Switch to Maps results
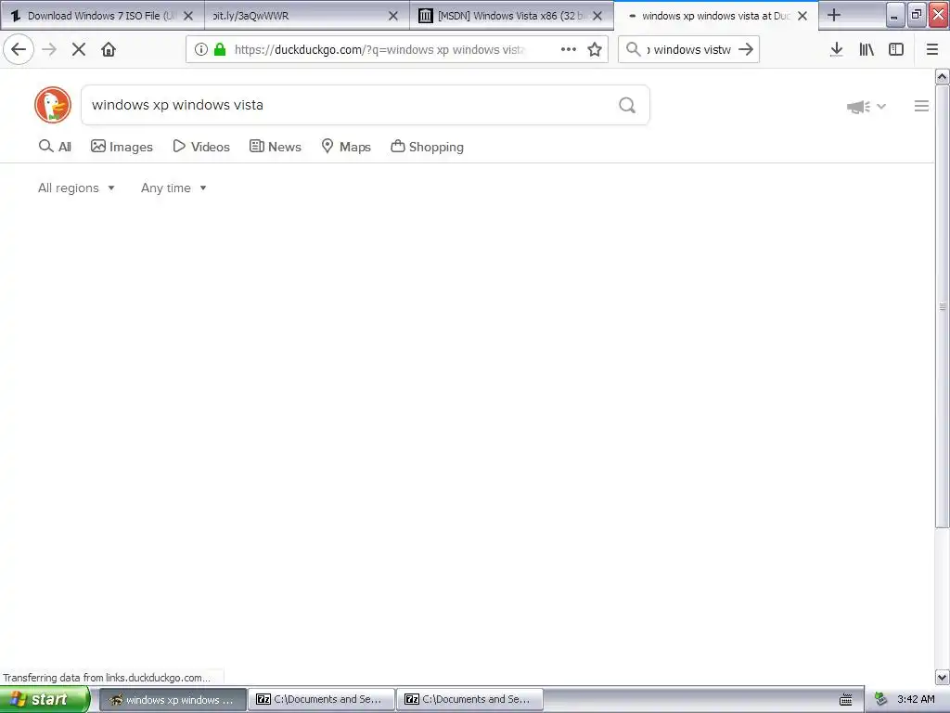The image size is (950, 713). pyautogui.click(x=346, y=147)
